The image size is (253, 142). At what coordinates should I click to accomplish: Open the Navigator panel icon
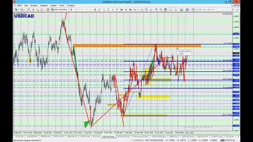click(x=38, y=9)
